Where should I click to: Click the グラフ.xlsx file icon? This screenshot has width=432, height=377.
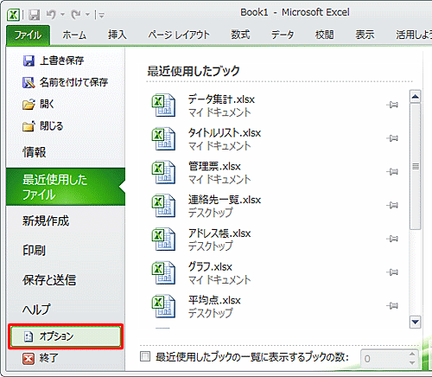(163, 272)
